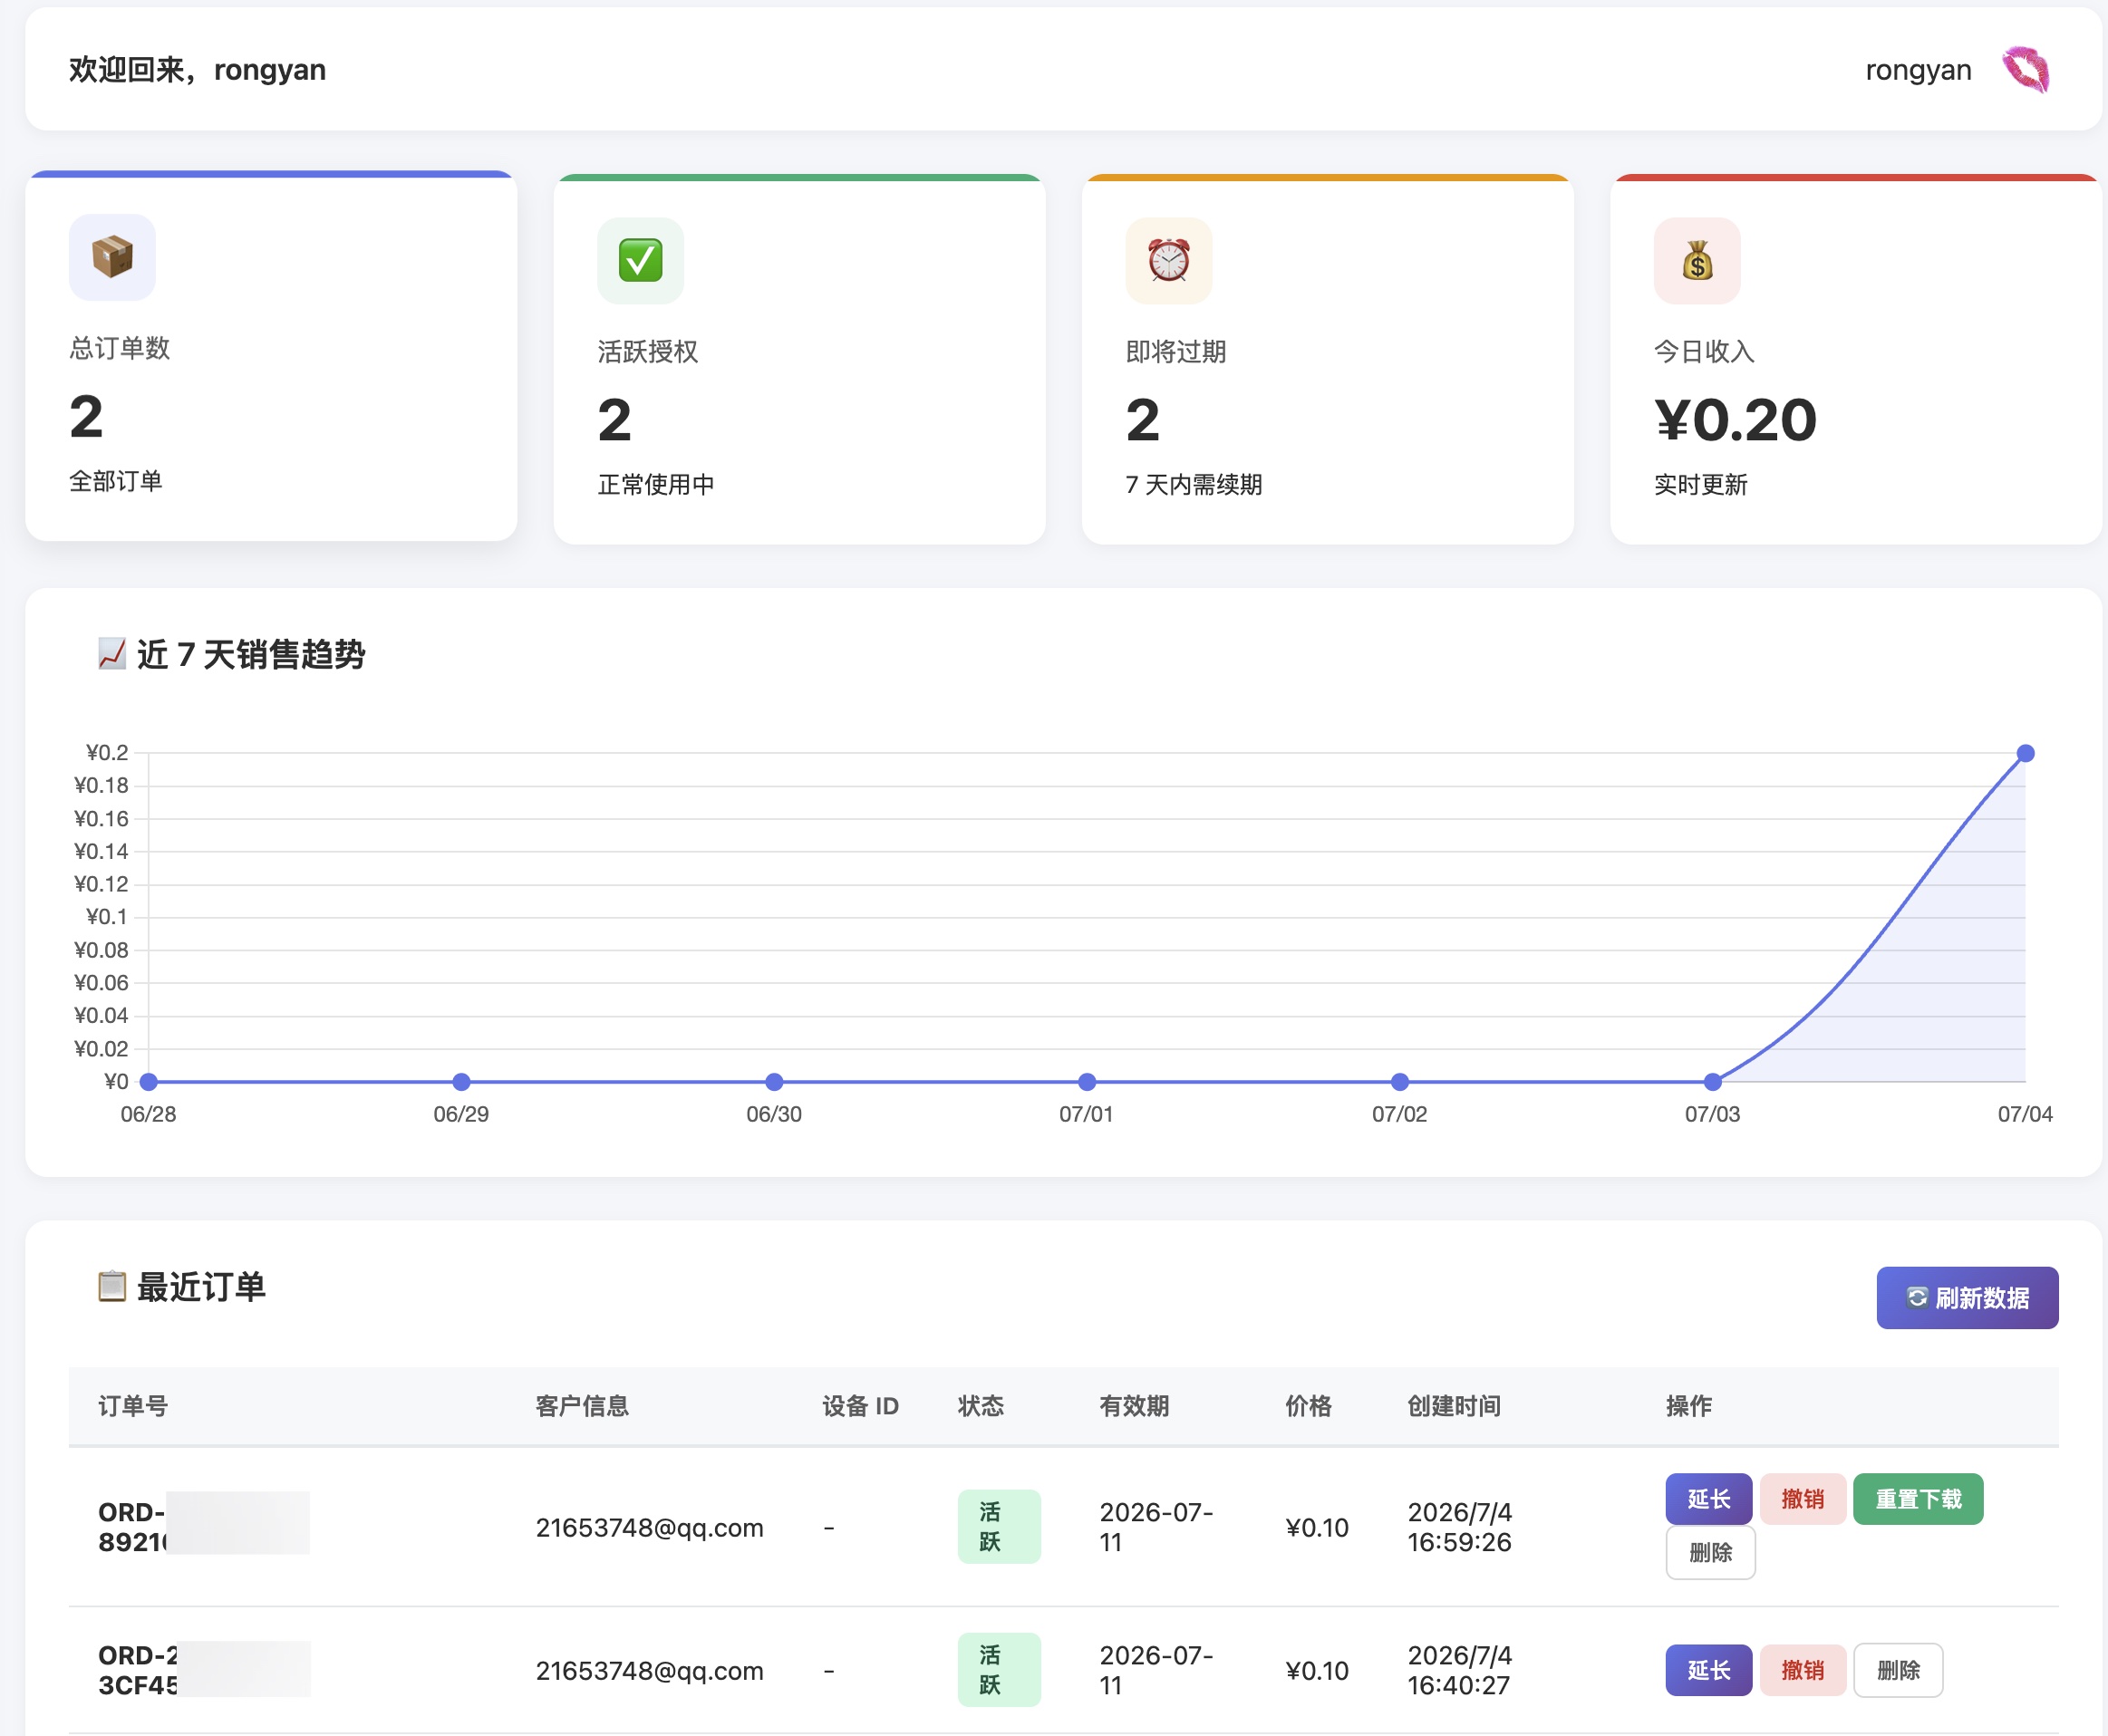Click the 活跃授权 card label
This screenshot has width=2108, height=1736.
(x=648, y=351)
